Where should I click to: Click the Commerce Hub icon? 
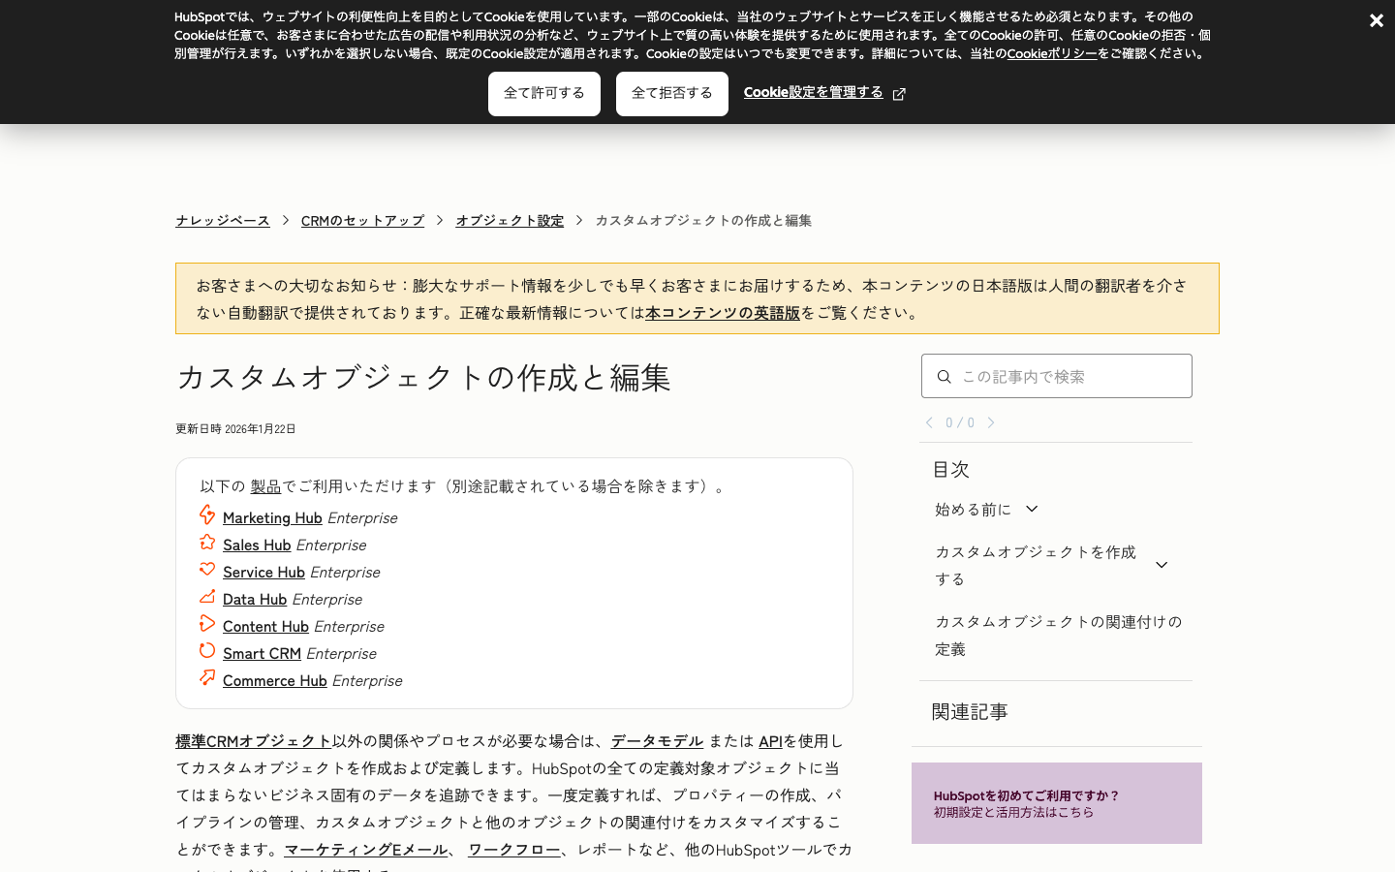(207, 678)
